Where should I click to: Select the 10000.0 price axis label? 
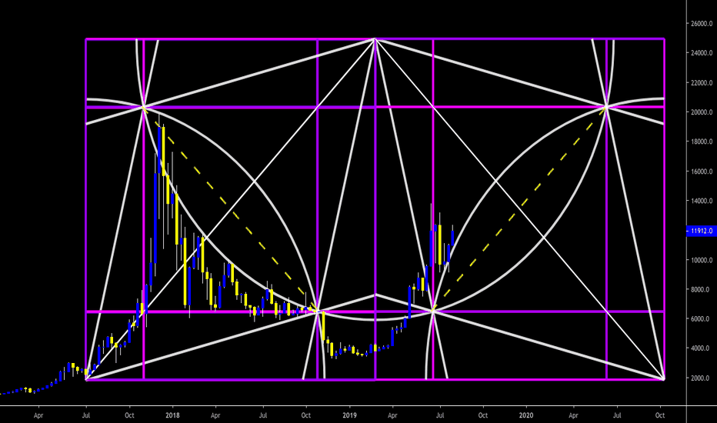pos(702,260)
